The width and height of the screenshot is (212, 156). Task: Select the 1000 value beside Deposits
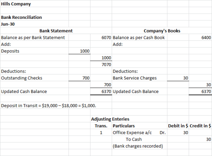(85, 51)
